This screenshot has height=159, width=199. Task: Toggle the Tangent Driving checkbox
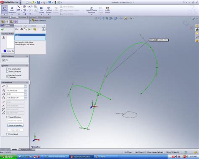[x=7, y=117]
